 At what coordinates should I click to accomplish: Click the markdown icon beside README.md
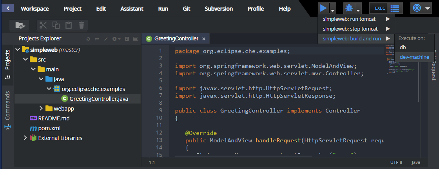click(x=33, y=118)
